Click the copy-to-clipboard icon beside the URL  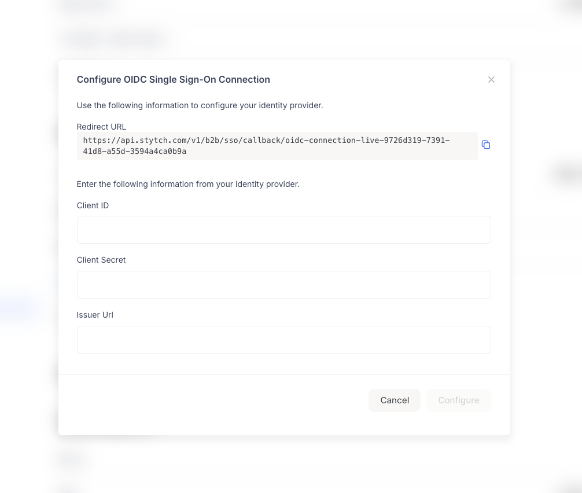486,145
